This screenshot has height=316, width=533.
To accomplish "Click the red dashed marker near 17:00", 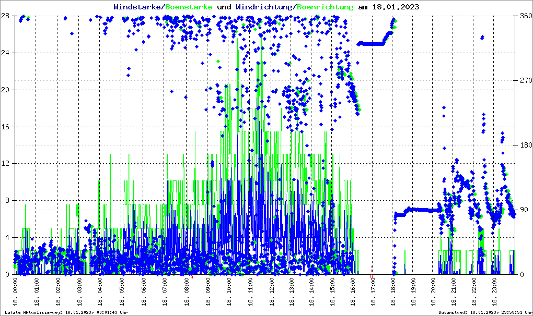I will tap(372, 272).
